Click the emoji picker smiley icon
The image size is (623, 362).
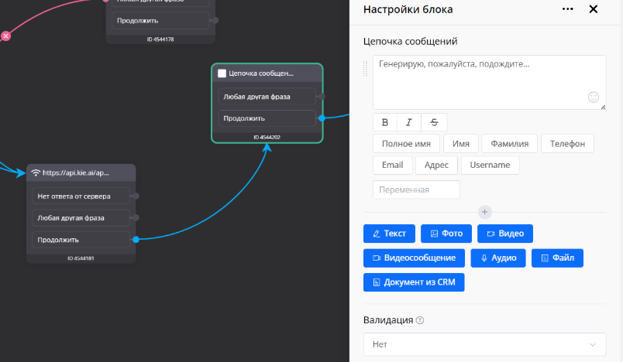pyautogui.click(x=594, y=97)
